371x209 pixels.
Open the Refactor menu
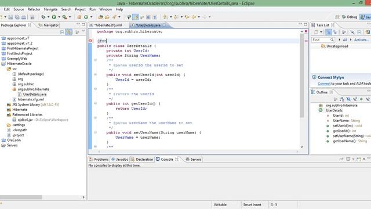(34, 9)
